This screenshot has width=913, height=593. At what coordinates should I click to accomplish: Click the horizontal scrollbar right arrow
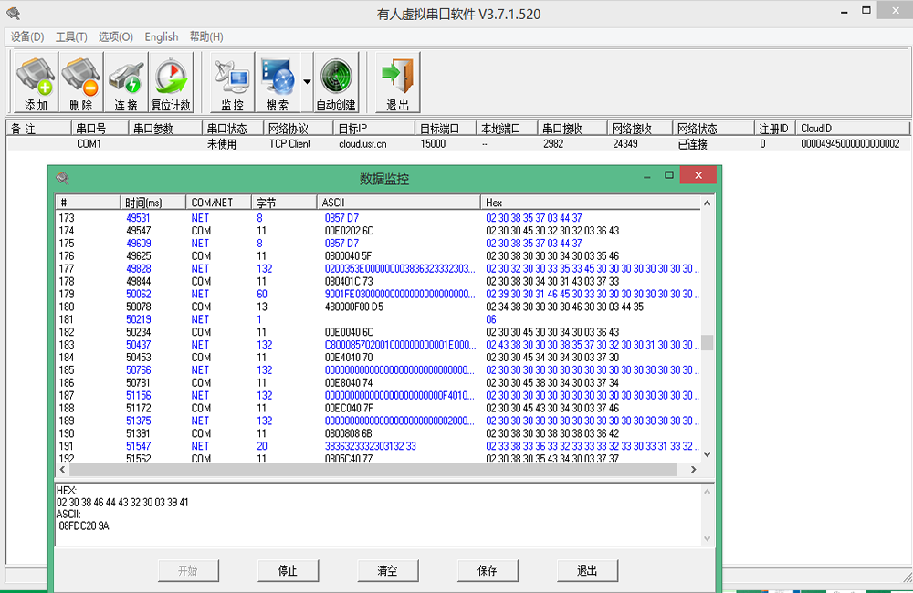coord(694,469)
